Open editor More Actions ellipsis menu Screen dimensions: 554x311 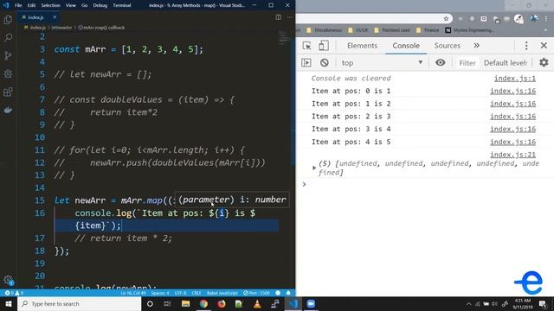pos(289,17)
